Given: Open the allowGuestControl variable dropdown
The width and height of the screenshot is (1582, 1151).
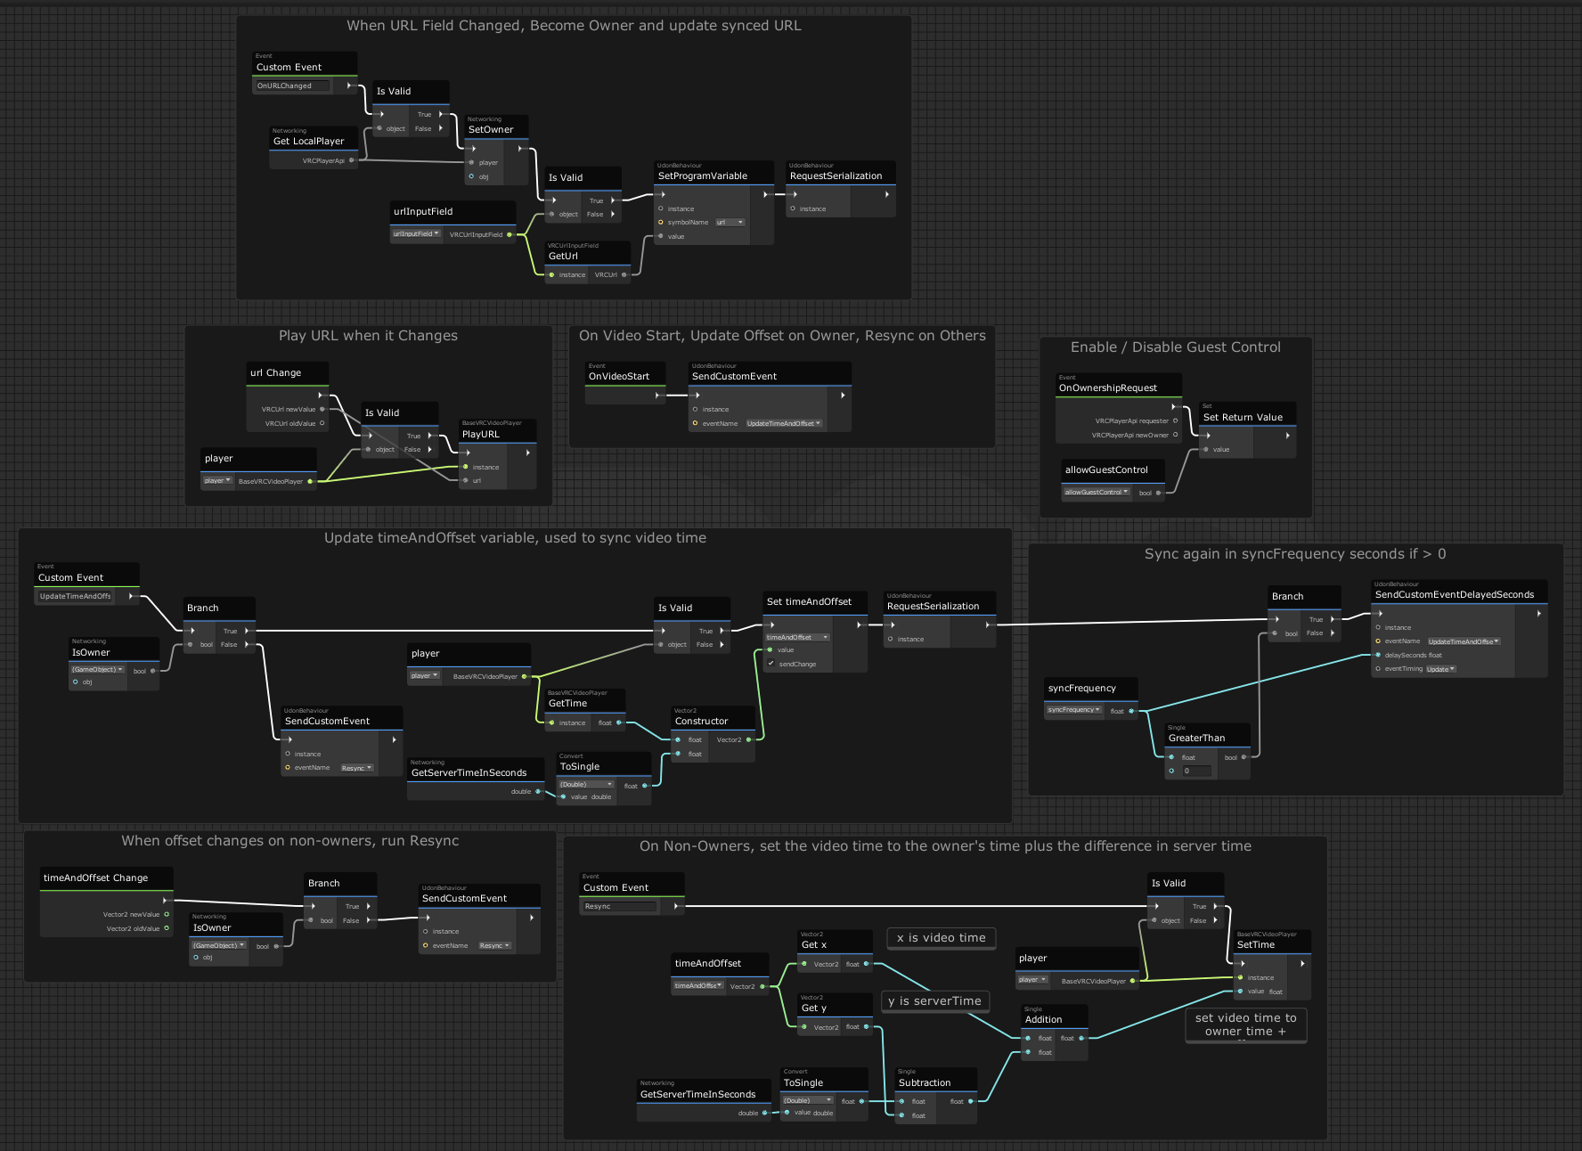Looking at the screenshot, I should point(1097,492).
